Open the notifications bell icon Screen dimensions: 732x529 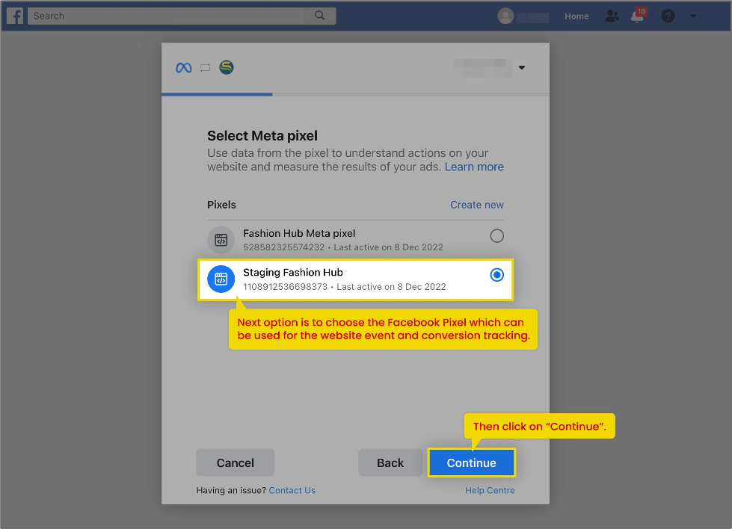click(637, 16)
